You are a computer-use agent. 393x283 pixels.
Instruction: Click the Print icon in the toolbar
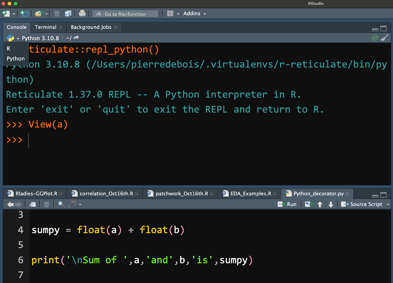click(82, 14)
